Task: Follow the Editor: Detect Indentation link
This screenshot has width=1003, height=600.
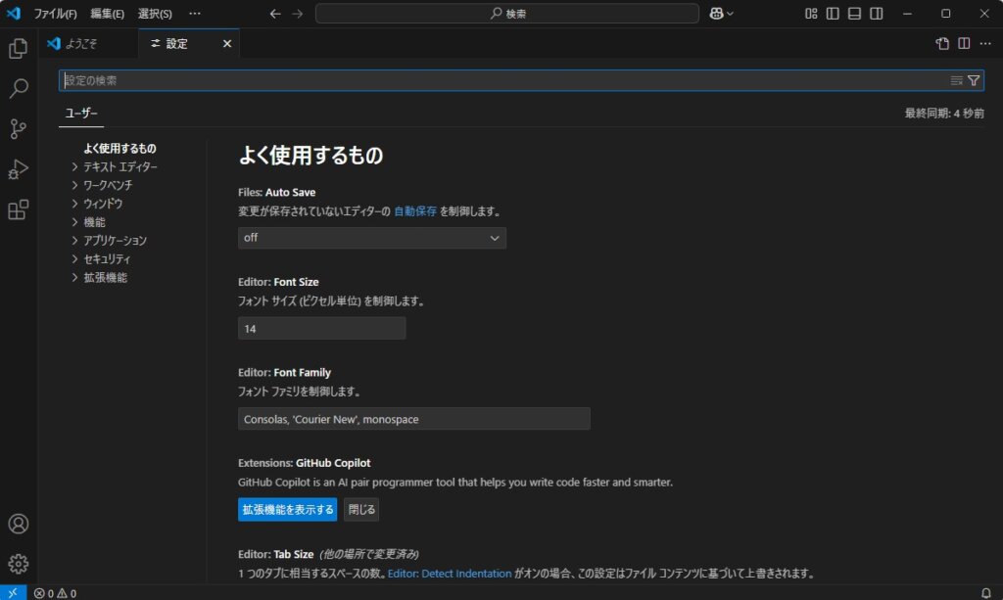Action: tap(450, 574)
